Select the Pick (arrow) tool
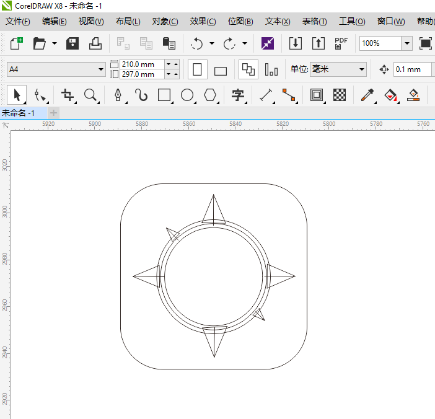This screenshot has height=419, width=435. click(17, 95)
